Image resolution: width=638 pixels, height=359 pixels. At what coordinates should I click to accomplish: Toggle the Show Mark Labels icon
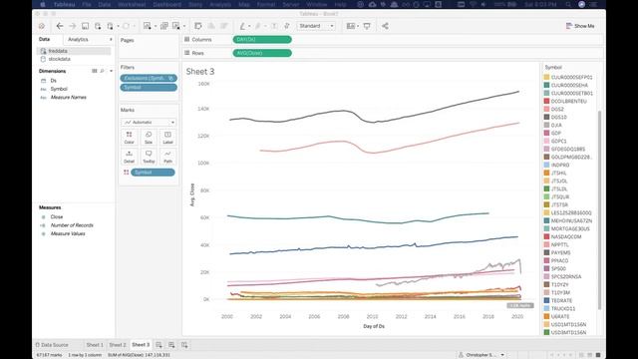tap(275, 26)
